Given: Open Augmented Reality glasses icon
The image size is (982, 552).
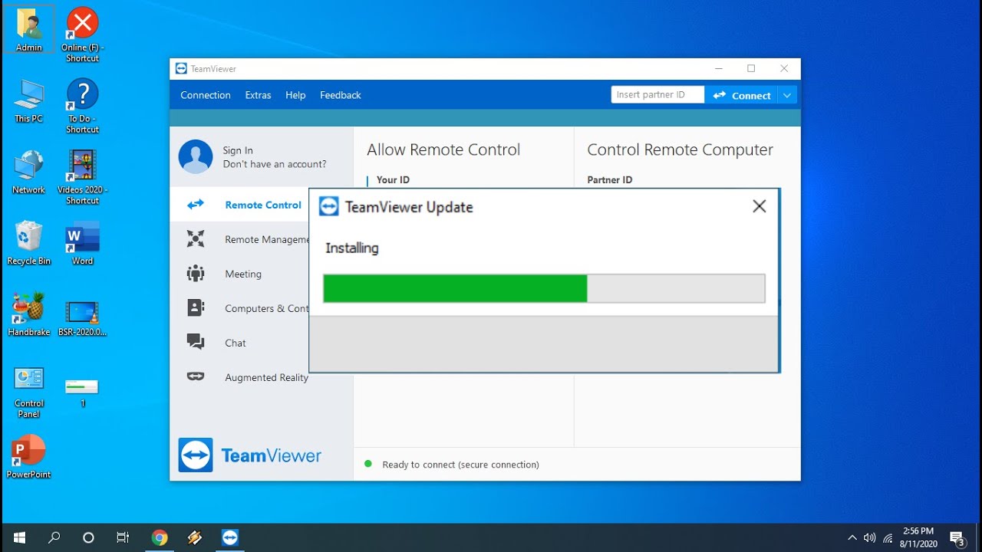Looking at the screenshot, I should 196,376.
